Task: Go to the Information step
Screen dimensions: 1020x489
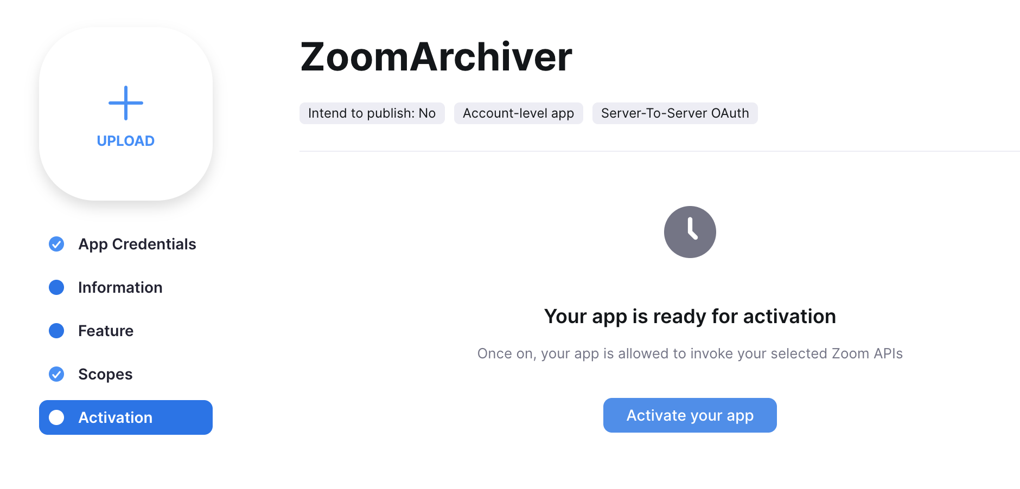Action: (x=120, y=287)
